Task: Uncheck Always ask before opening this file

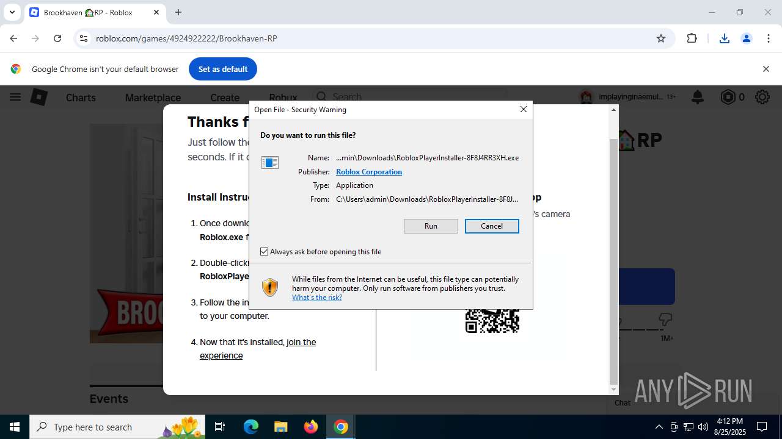Action: point(265,252)
